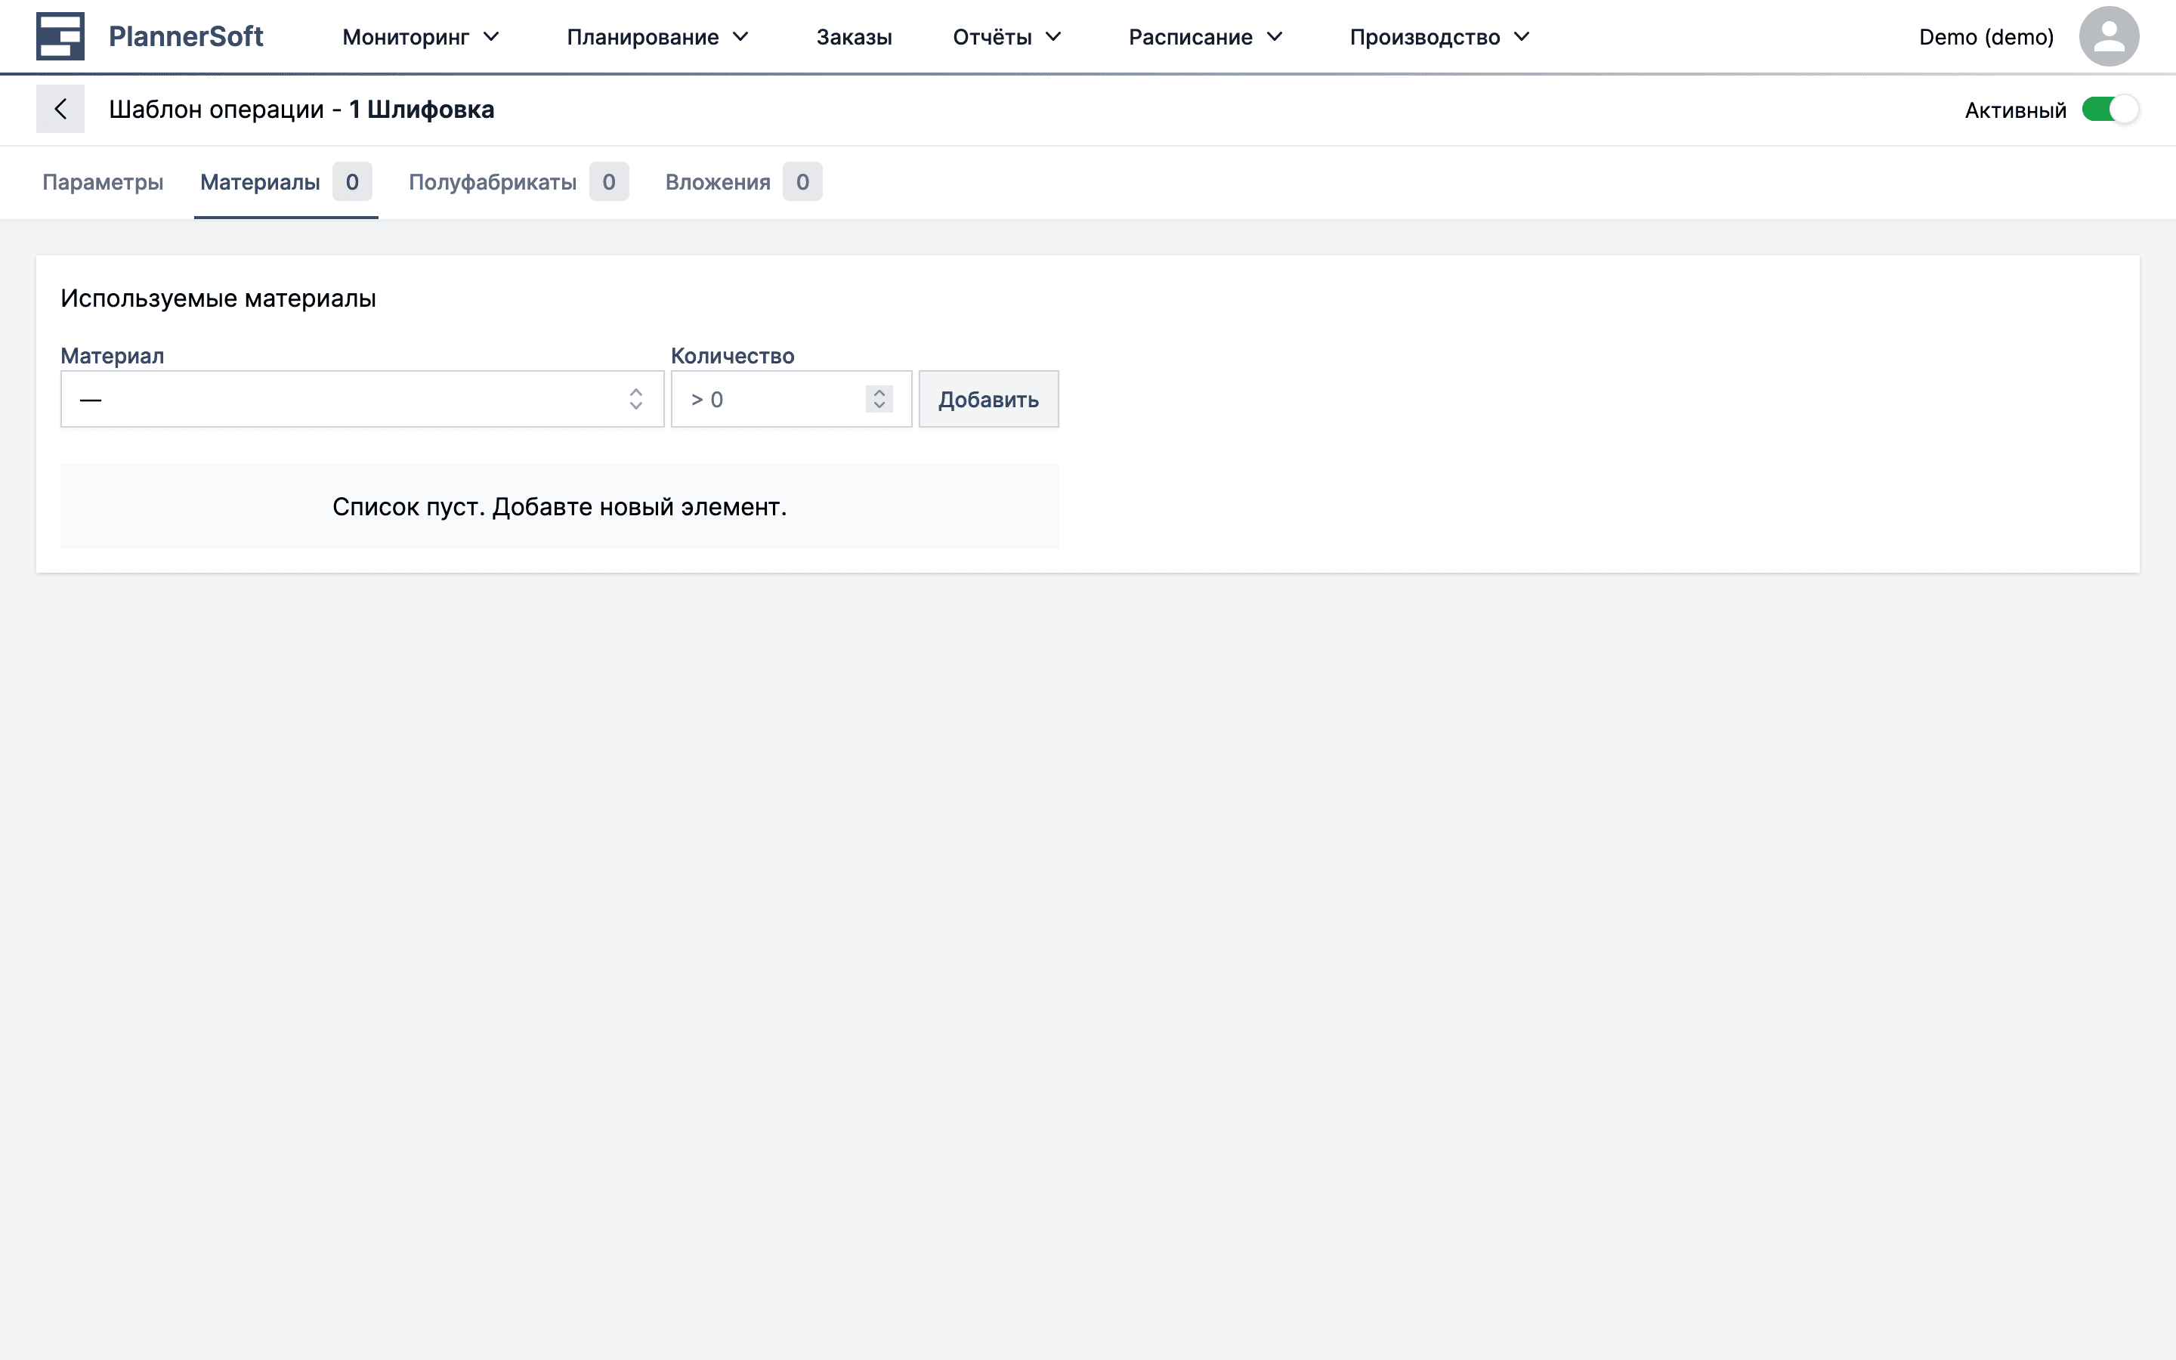This screenshot has width=2176, height=1360.
Task: Open the user avatar profile icon
Action: tap(2108, 37)
